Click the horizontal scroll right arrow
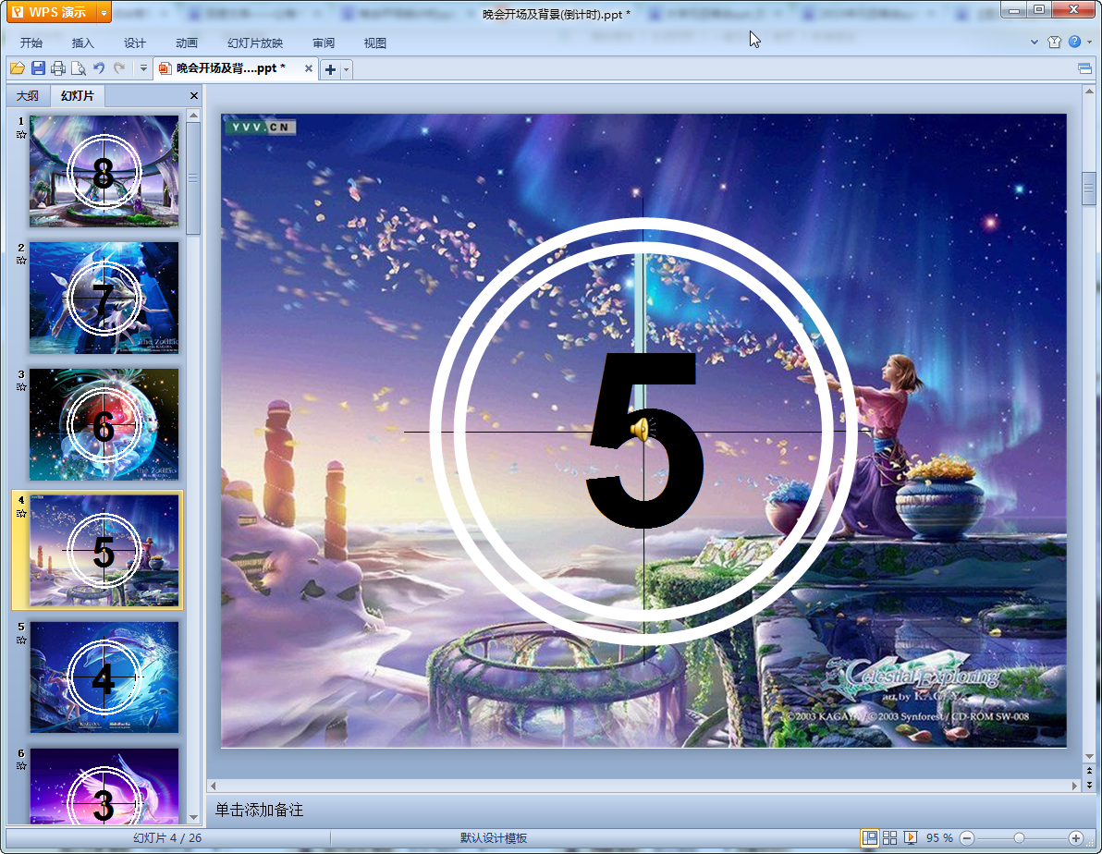The image size is (1102, 854). click(1074, 786)
